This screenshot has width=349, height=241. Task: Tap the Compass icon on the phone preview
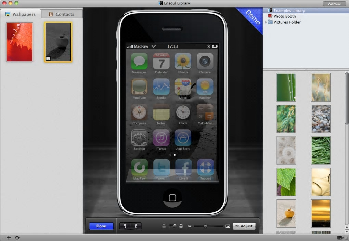pos(139,112)
